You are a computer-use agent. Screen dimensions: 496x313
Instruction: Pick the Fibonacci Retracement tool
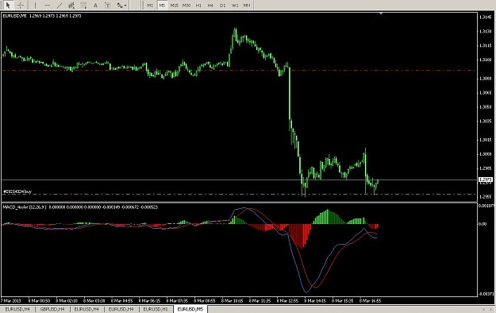pyautogui.click(x=83, y=5)
